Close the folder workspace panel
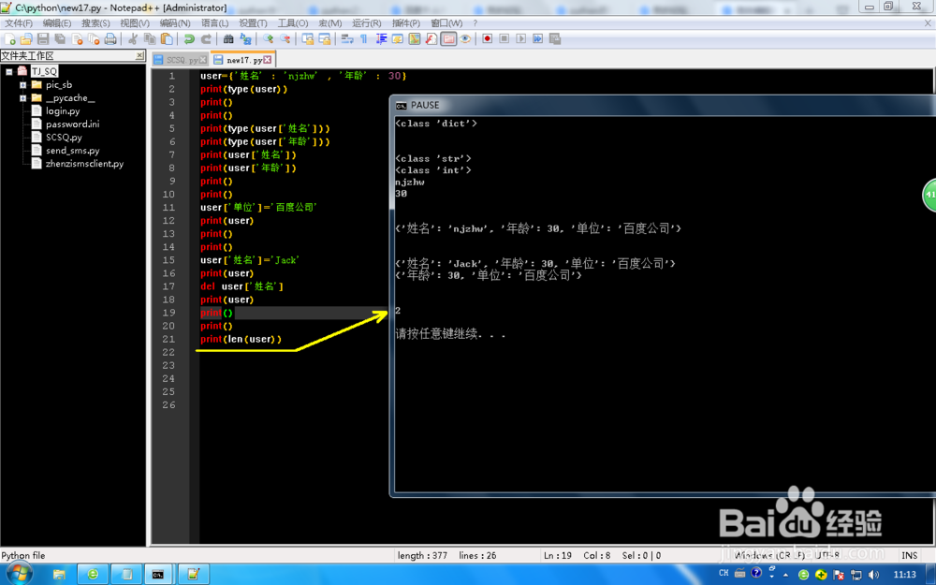Image resolution: width=936 pixels, height=585 pixels. pyautogui.click(x=140, y=55)
